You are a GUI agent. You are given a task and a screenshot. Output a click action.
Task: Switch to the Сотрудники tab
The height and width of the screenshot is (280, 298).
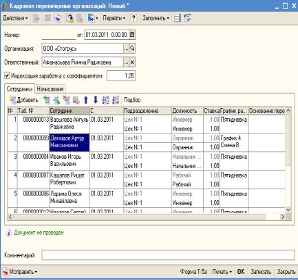(x=19, y=89)
